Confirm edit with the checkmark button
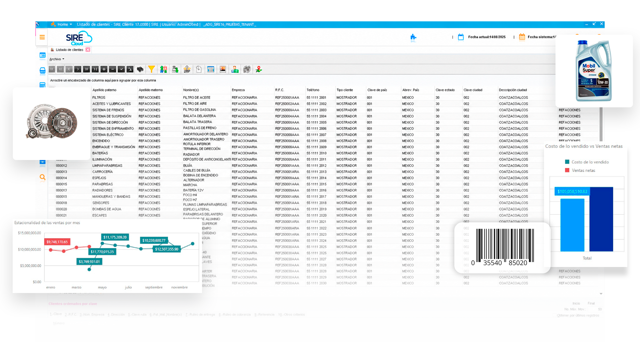The width and height of the screenshot is (640, 360). pos(121,69)
